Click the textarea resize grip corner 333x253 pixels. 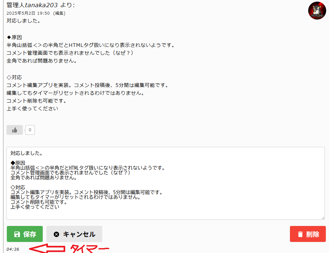[x=323, y=218]
